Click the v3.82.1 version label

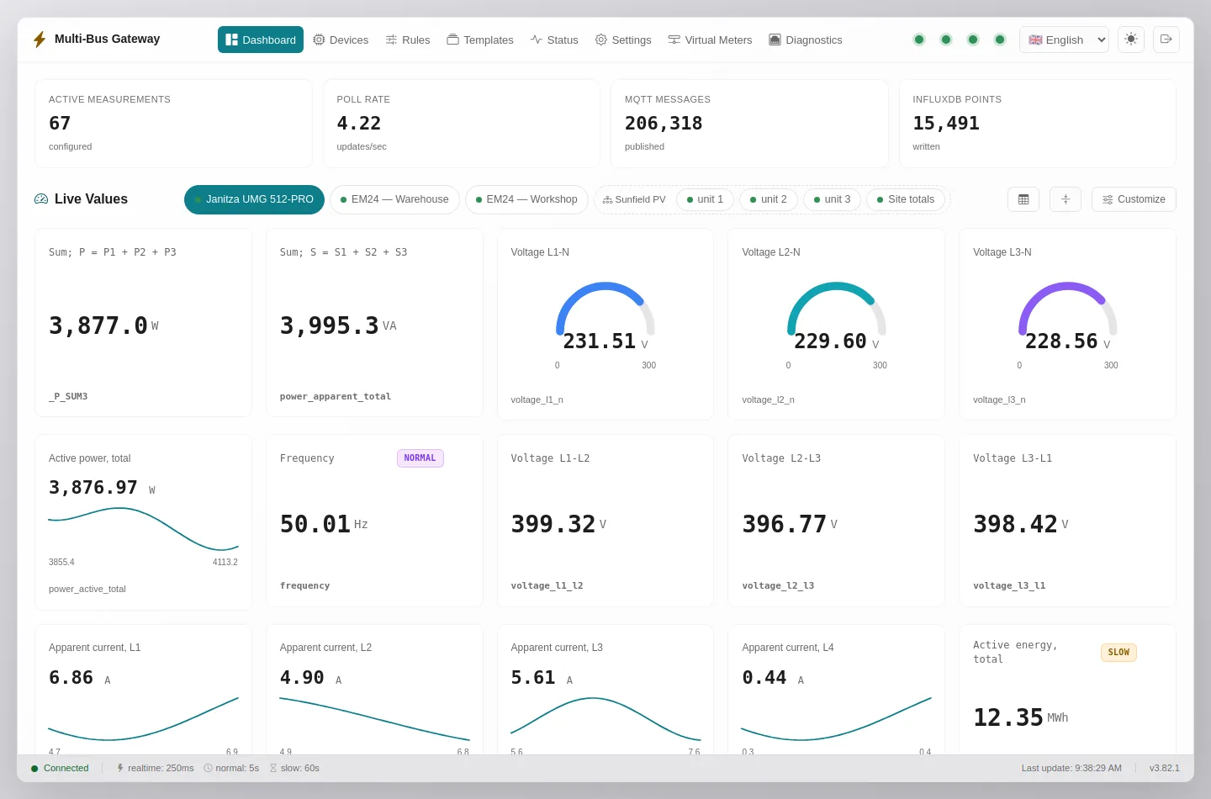tap(1165, 768)
